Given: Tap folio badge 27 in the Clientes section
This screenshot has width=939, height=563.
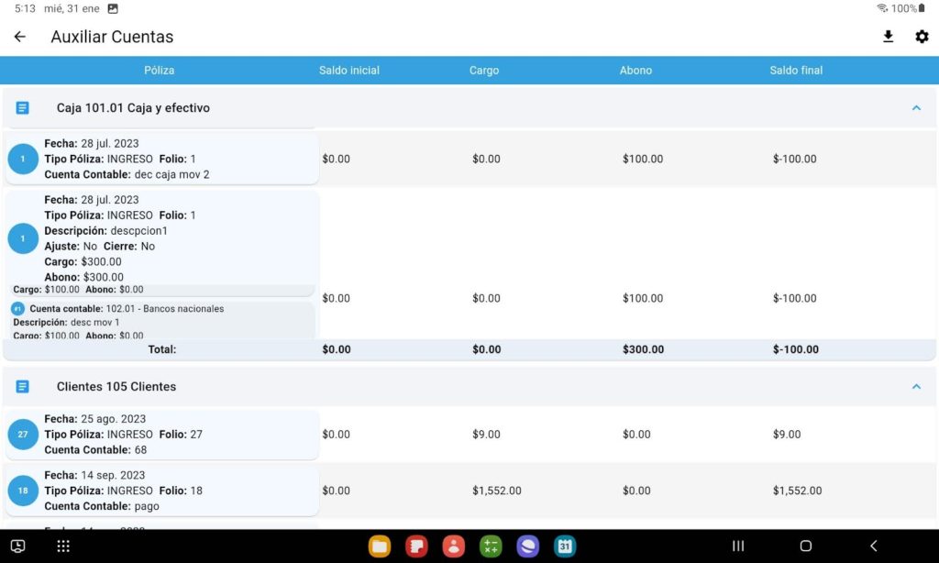Looking at the screenshot, I should (22, 434).
